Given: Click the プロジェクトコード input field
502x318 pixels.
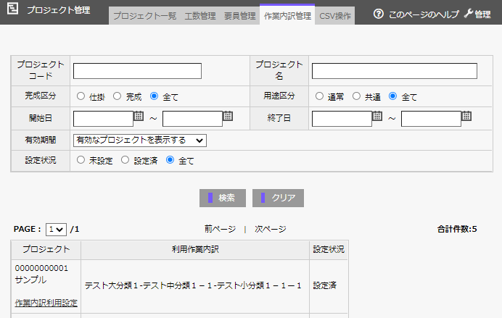Looking at the screenshot, I should pyautogui.click(x=137, y=71).
